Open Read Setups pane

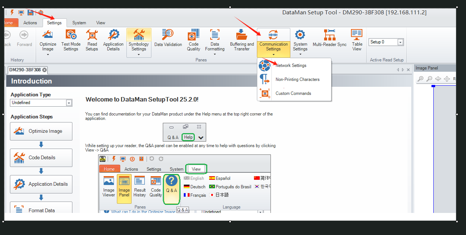click(92, 40)
